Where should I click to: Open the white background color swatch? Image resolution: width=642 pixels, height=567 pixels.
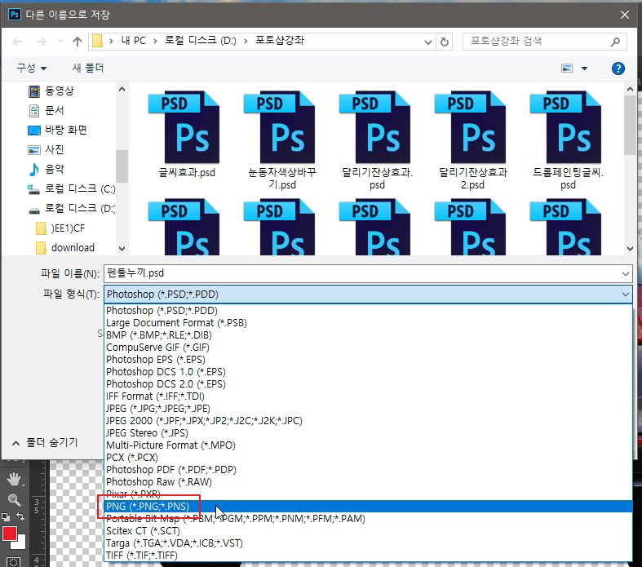click(x=20, y=543)
